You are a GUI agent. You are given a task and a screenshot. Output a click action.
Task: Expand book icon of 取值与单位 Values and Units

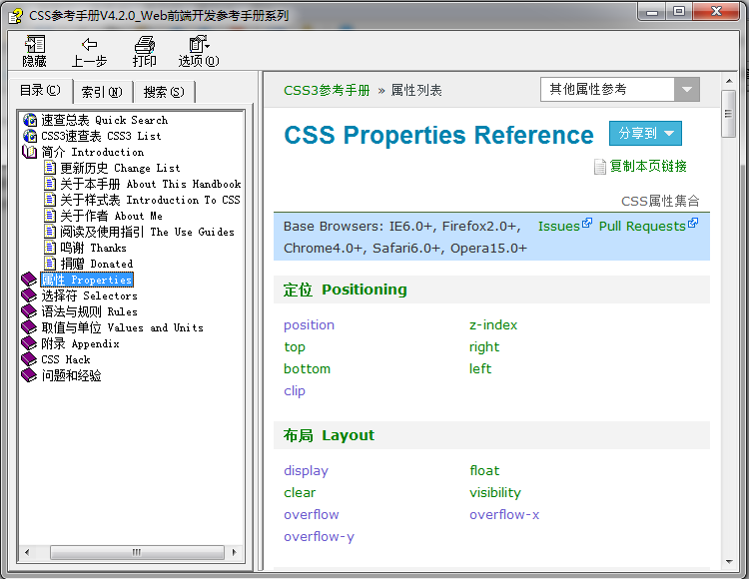[x=29, y=327]
